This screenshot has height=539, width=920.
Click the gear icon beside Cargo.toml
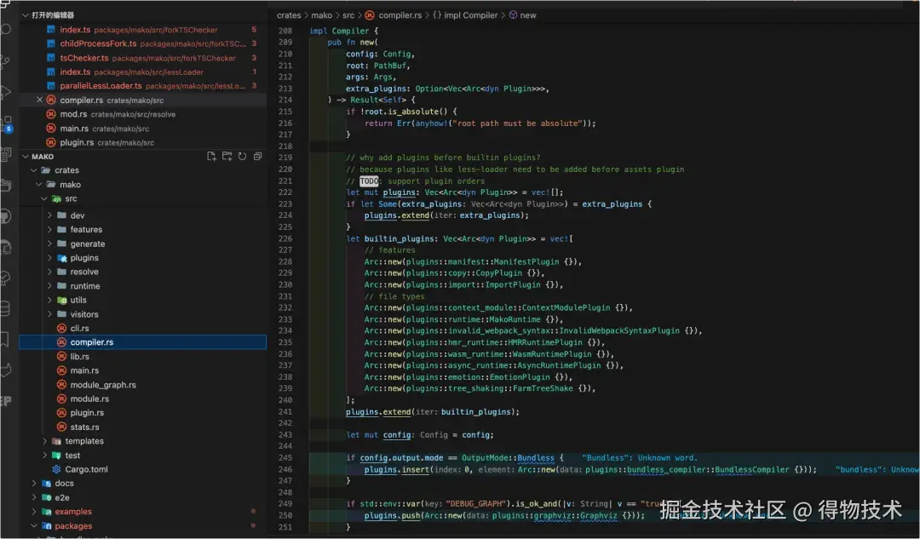coord(56,469)
